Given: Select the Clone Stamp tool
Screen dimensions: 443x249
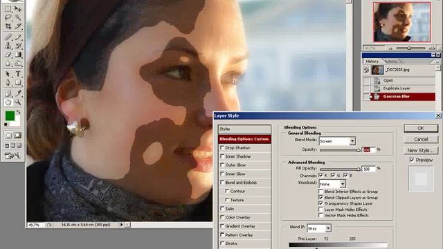Looking at the screenshot, I should click(8, 46).
